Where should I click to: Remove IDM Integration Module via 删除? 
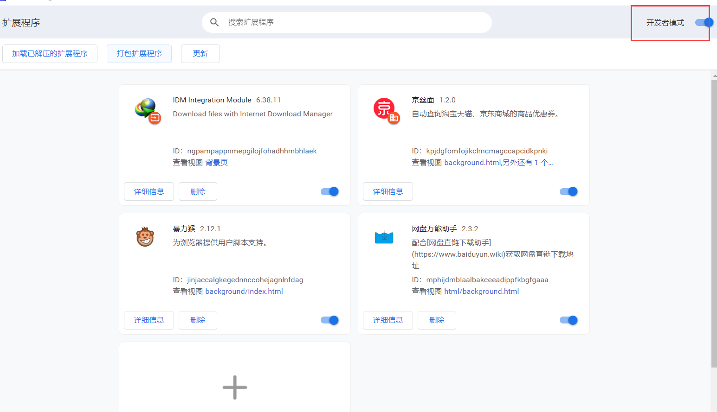click(x=198, y=191)
